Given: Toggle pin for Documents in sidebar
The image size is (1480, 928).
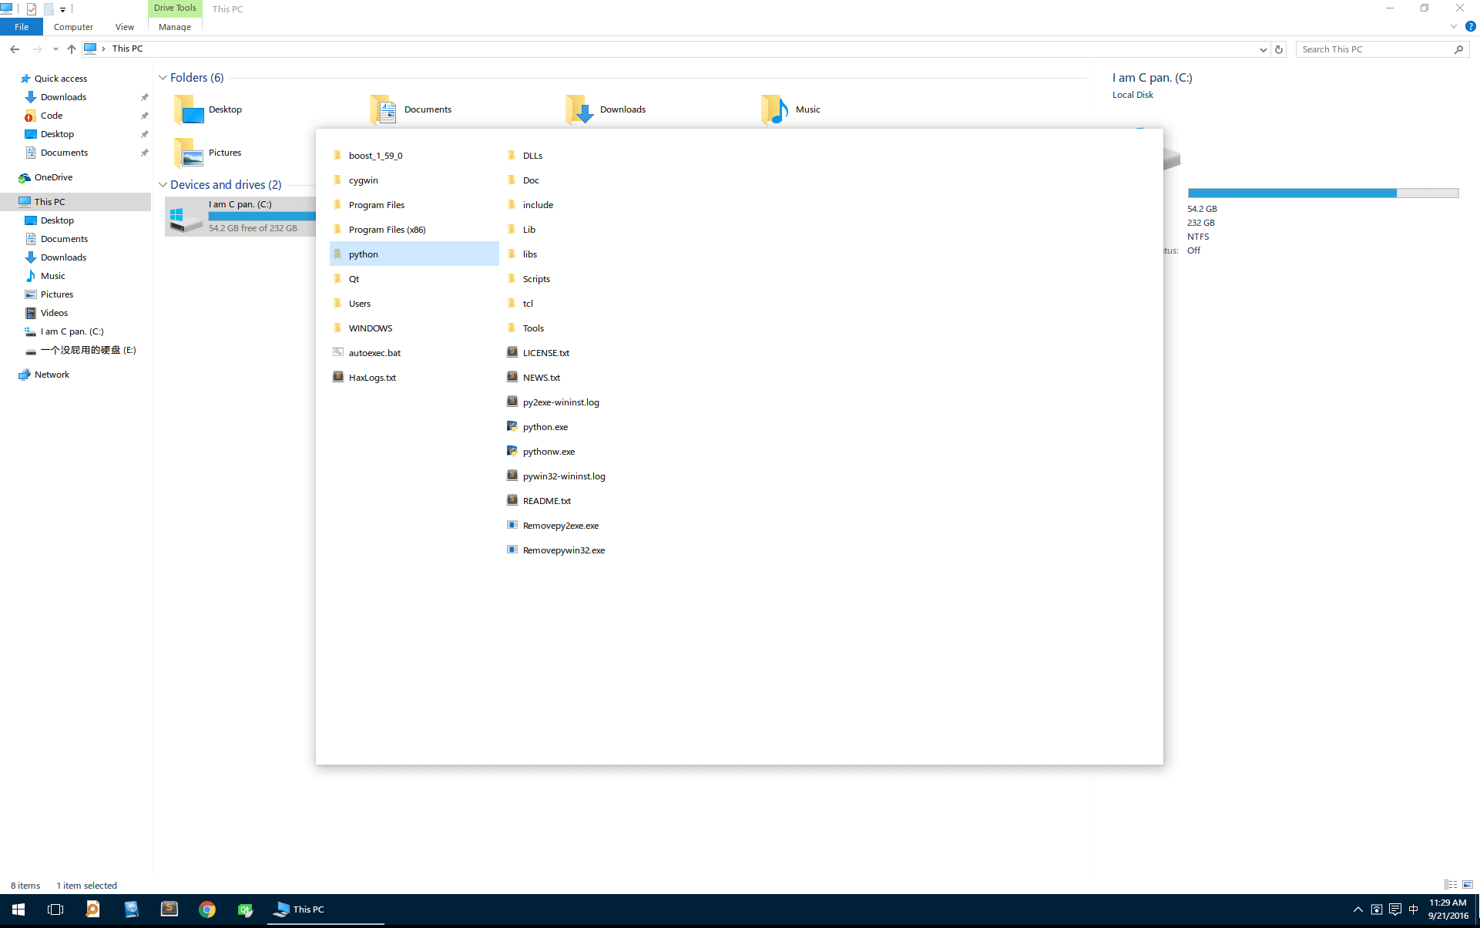Looking at the screenshot, I should tap(146, 152).
